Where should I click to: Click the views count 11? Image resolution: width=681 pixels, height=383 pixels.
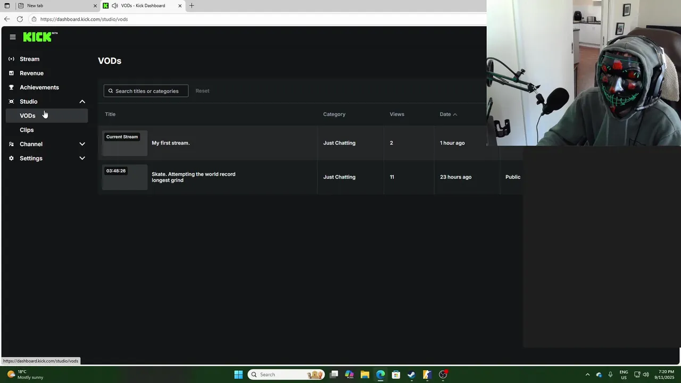point(392,177)
